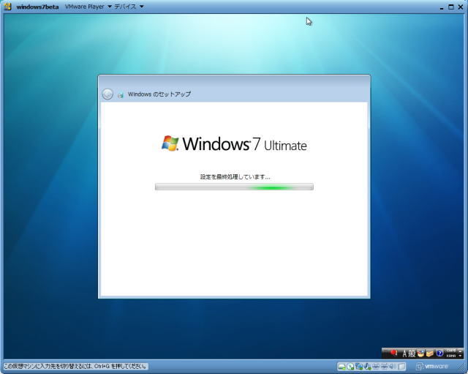Open the language bar options arrow
Screen dimensions: 468x374
(x=460, y=356)
